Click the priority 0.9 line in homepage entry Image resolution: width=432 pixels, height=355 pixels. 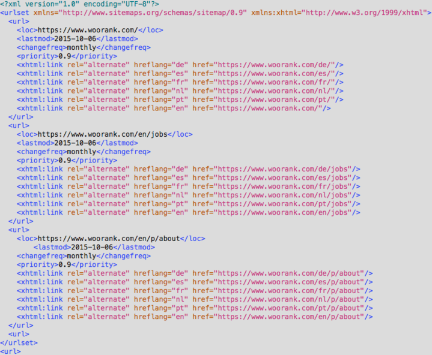coord(67,56)
